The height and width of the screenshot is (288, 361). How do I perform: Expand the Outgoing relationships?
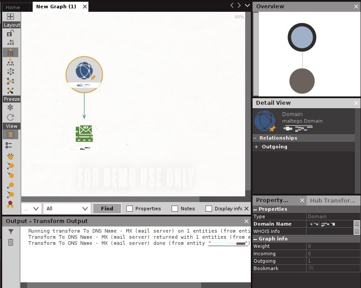point(256,147)
